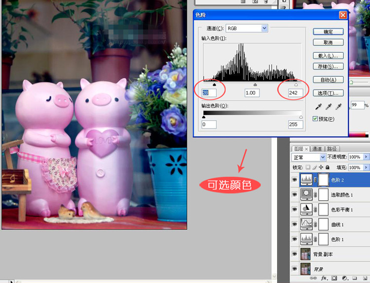Switch to the 路径 panel tab

click(x=332, y=149)
